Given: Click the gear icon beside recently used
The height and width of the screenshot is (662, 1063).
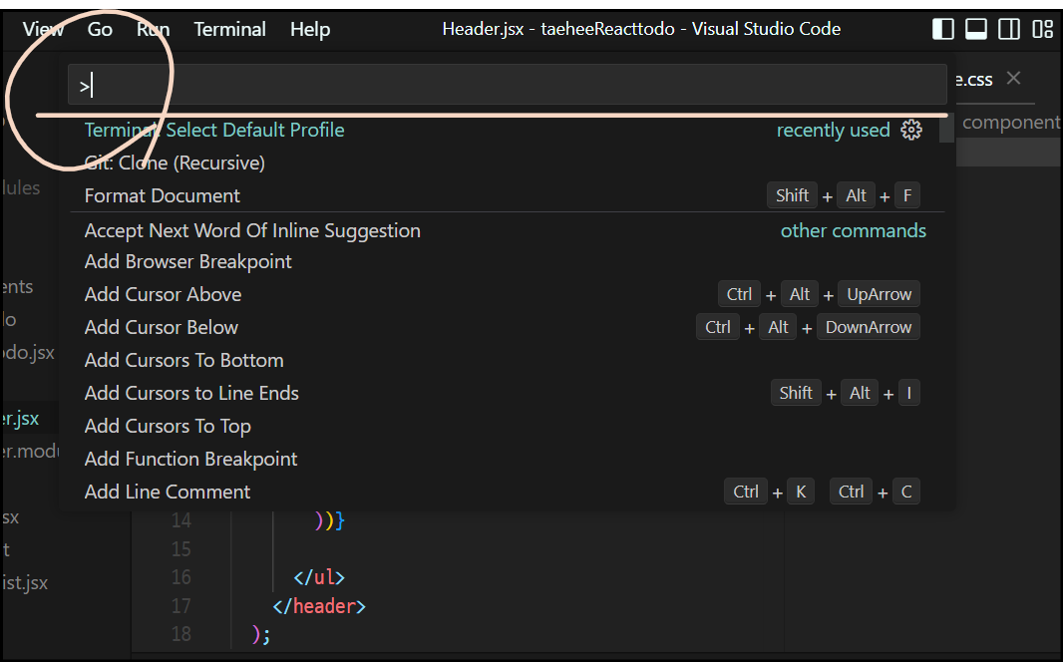Looking at the screenshot, I should click(x=911, y=130).
